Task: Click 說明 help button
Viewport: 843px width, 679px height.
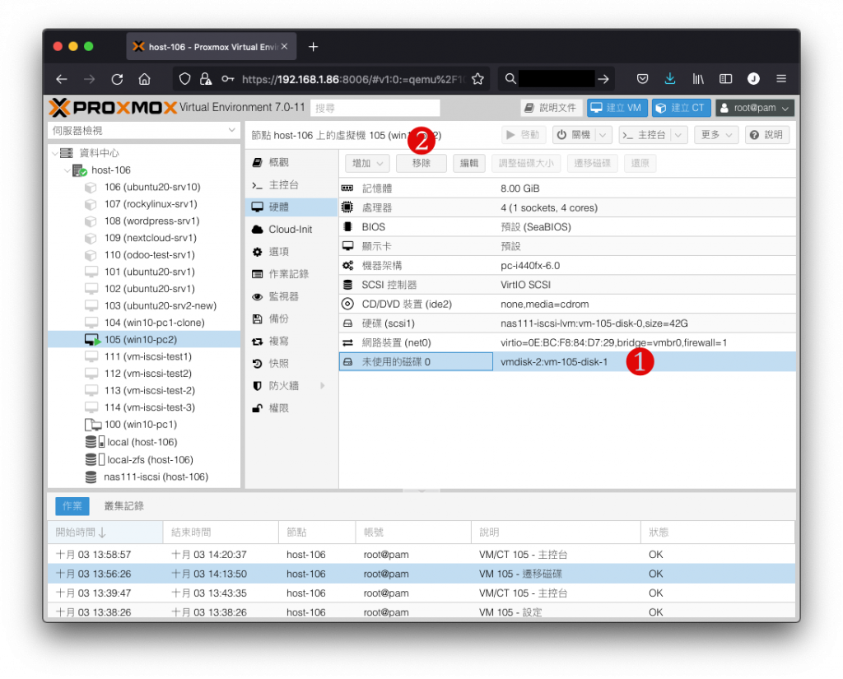Action: coord(767,135)
